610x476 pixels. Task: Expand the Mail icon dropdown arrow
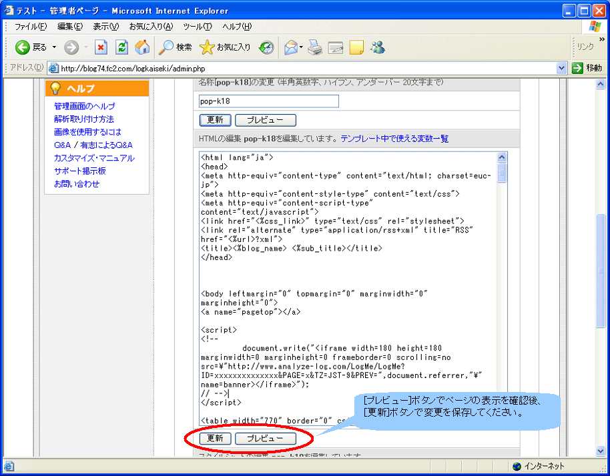pyautogui.click(x=301, y=47)
